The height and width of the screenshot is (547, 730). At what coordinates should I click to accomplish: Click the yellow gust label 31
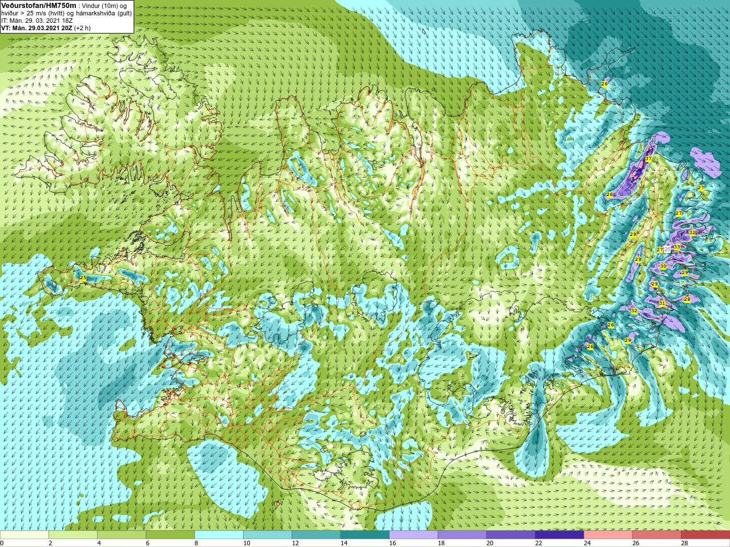coord(662,303)
